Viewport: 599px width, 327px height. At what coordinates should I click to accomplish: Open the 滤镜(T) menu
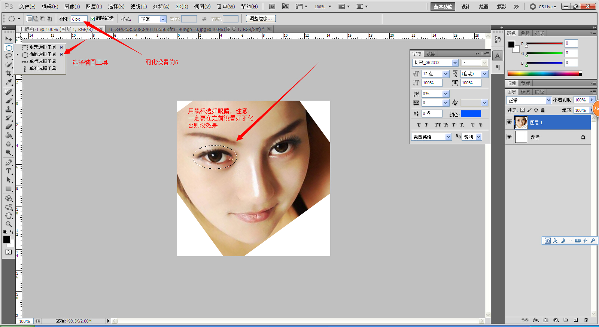139,6
